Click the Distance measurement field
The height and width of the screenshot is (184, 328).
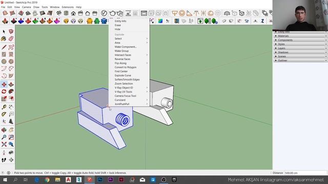305,173
